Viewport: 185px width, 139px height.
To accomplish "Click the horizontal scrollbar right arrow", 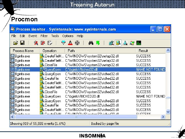I will [x=163, y=117].
